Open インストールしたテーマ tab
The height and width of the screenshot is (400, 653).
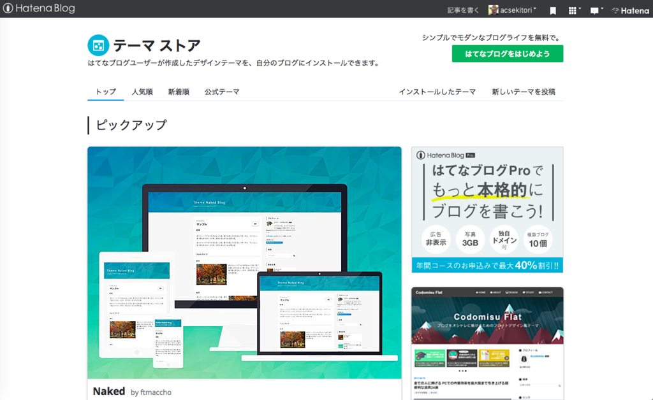(437, 92)
